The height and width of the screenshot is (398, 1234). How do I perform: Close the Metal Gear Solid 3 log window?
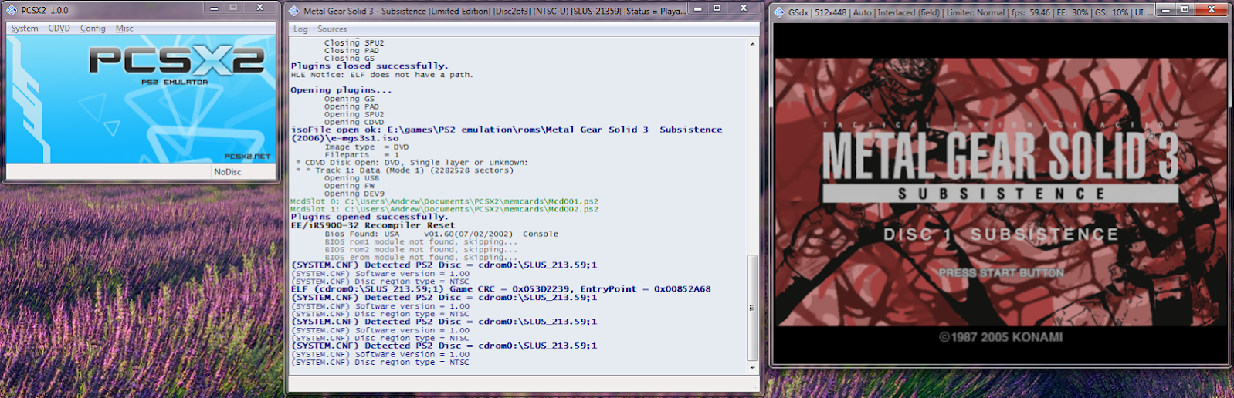pyautogui.click(x=743, y=8)
